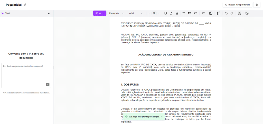The image size is (263, 124).
Task: Click the green check icon in the notification
Action: tap(126, 117)
